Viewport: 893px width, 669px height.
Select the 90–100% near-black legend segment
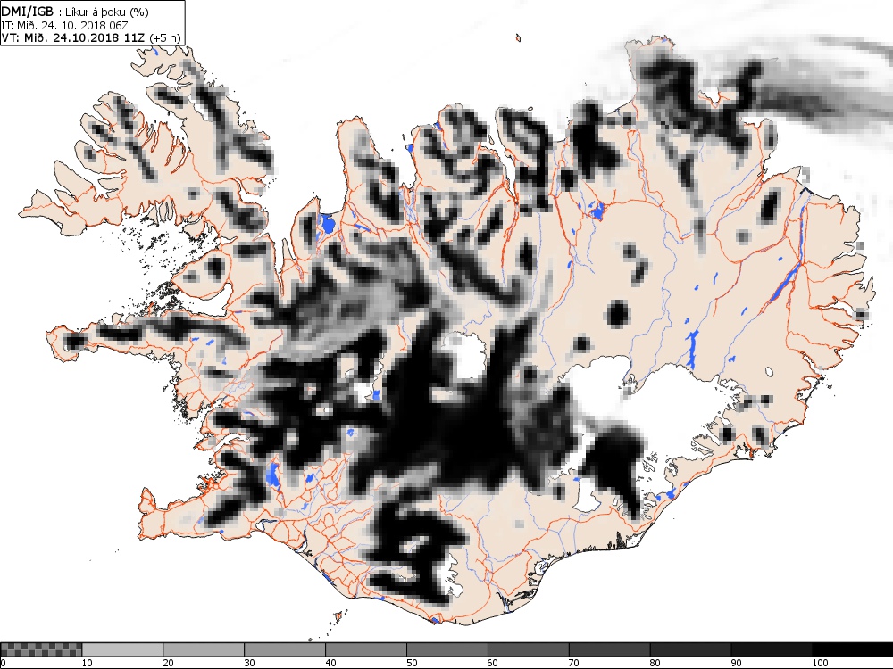[x=772, y=649]
